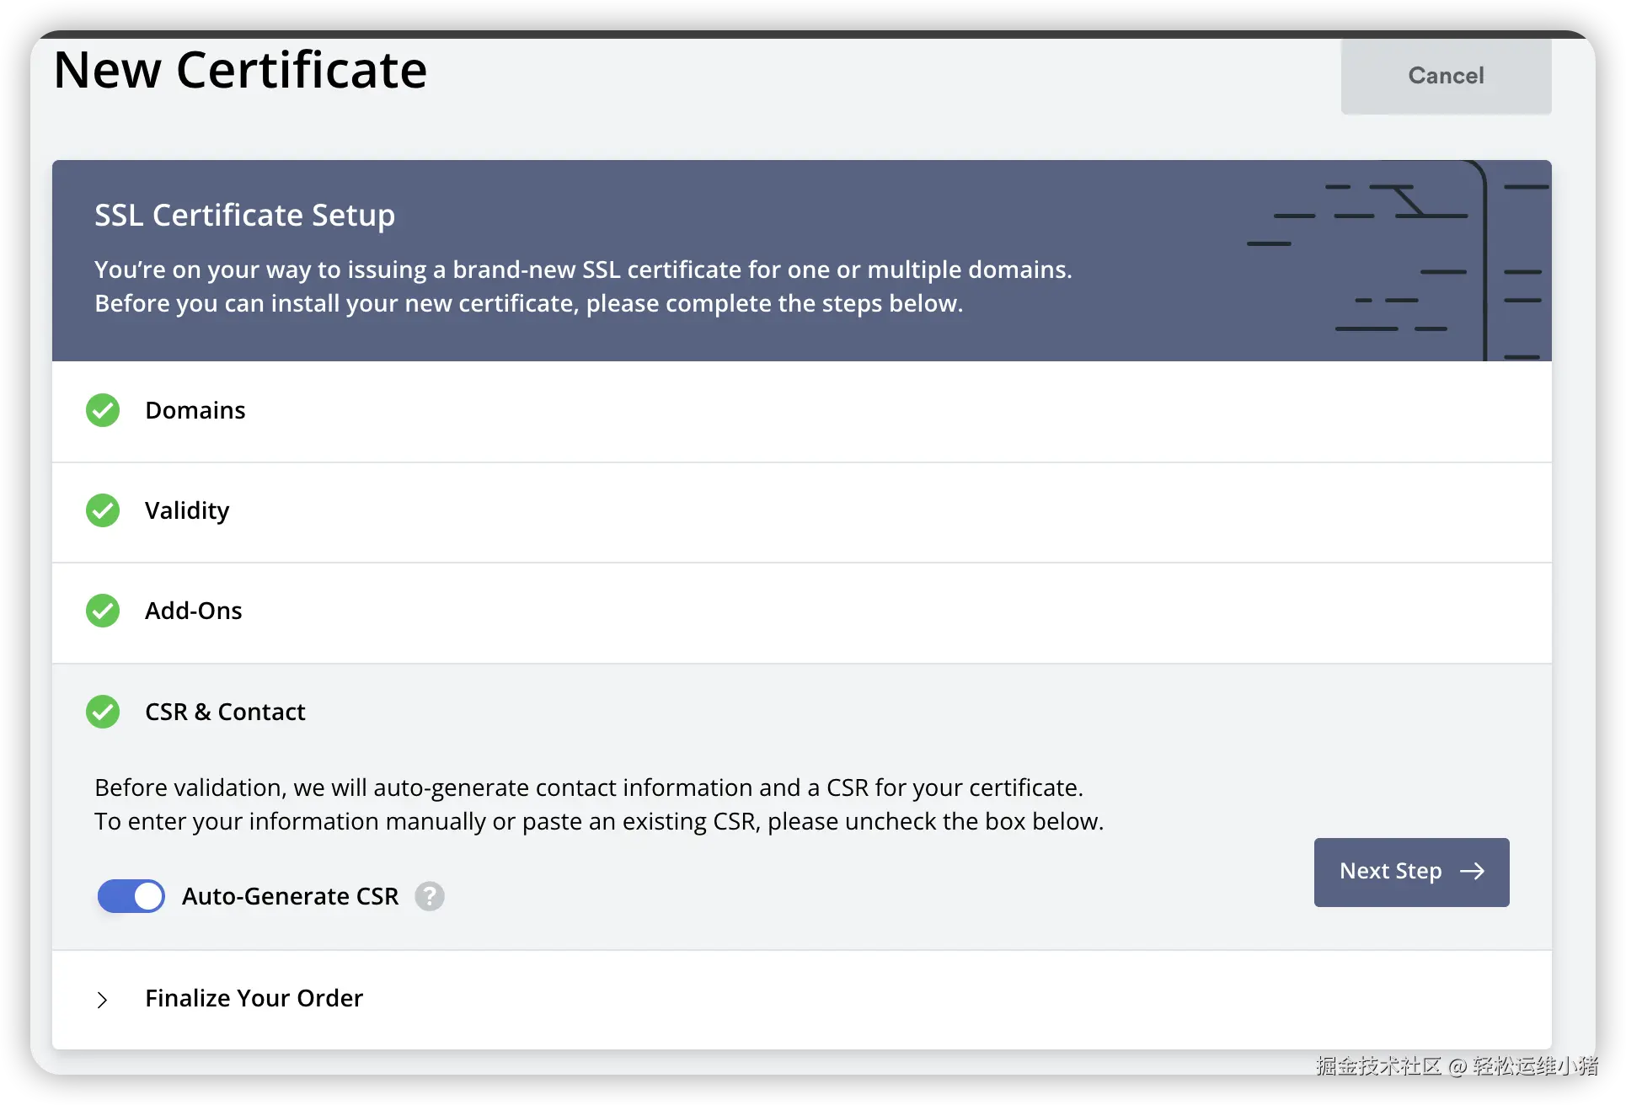This screenshot has width=1626, height=1105.
Task: Collapse the CSR & Contact section header
Action: [x=225, y=712]
